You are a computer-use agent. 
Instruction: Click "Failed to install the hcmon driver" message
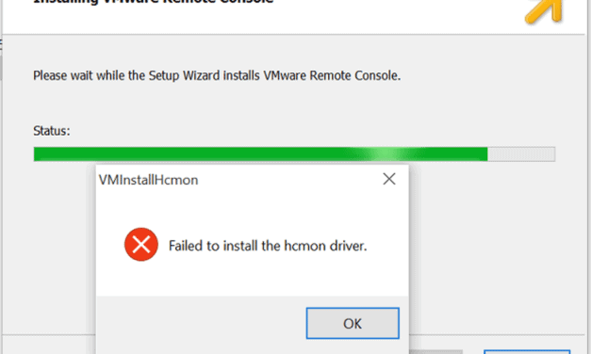pos(268,246)
